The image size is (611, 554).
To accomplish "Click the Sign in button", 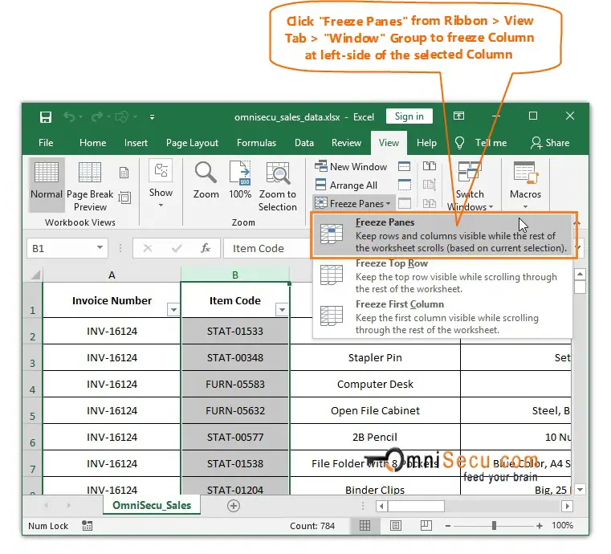I will point(409,116).
